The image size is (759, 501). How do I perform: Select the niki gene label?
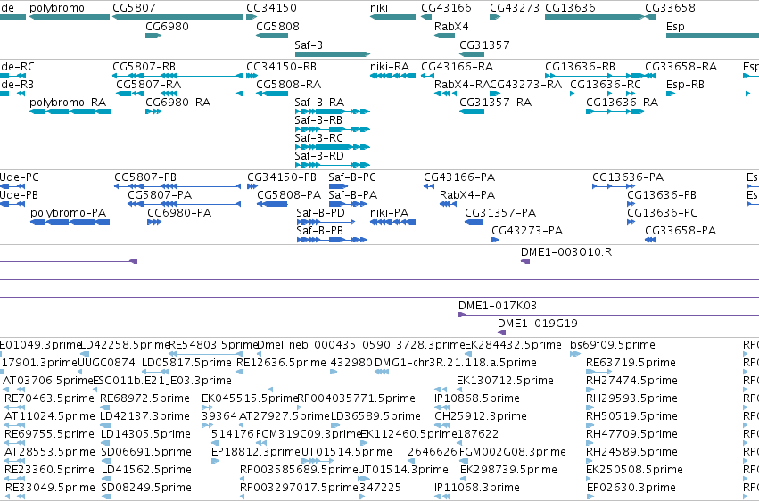(x=379, y=8)
